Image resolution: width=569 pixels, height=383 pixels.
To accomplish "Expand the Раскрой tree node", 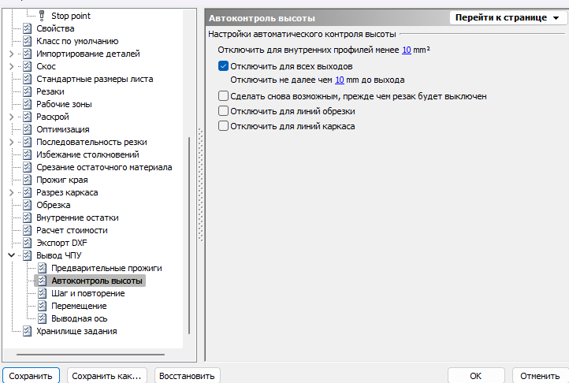I will [x=11, y=117].
